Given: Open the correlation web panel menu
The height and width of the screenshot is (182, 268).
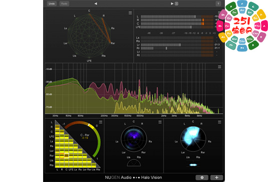Looking at the screenshot, I should pyautogui.click(x=130, y=13).
